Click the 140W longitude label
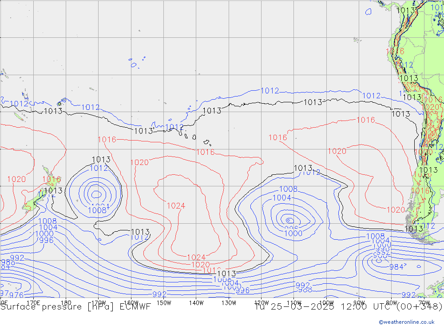Viewport: 444px width, 326px height. pos(196,303)
